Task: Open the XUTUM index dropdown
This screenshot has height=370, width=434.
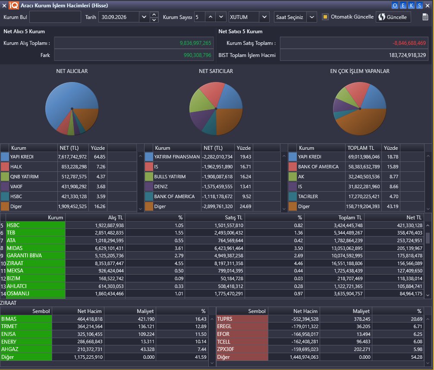Action: point(264,17)
